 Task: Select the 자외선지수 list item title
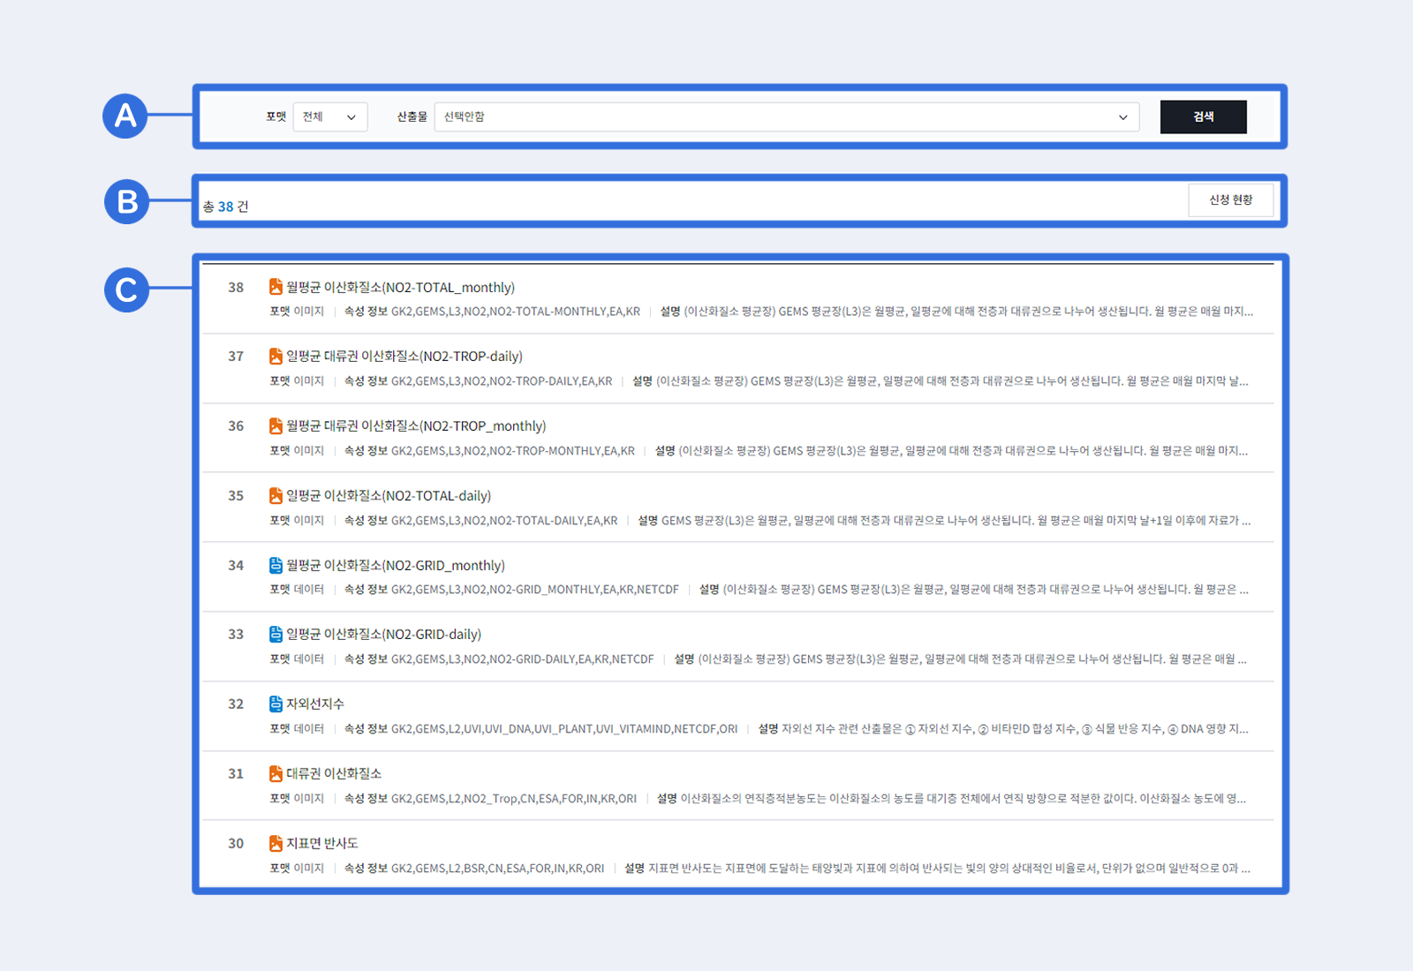(x=315, y=704)
